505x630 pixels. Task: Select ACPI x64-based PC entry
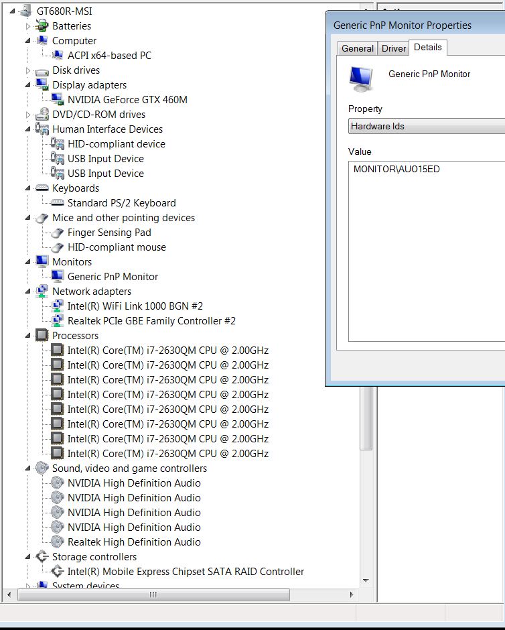109,56
